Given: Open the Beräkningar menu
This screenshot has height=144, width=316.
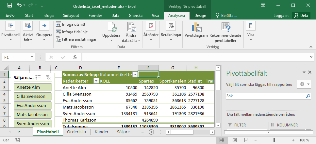Looking at the screenshot, I should click(171, 31).
